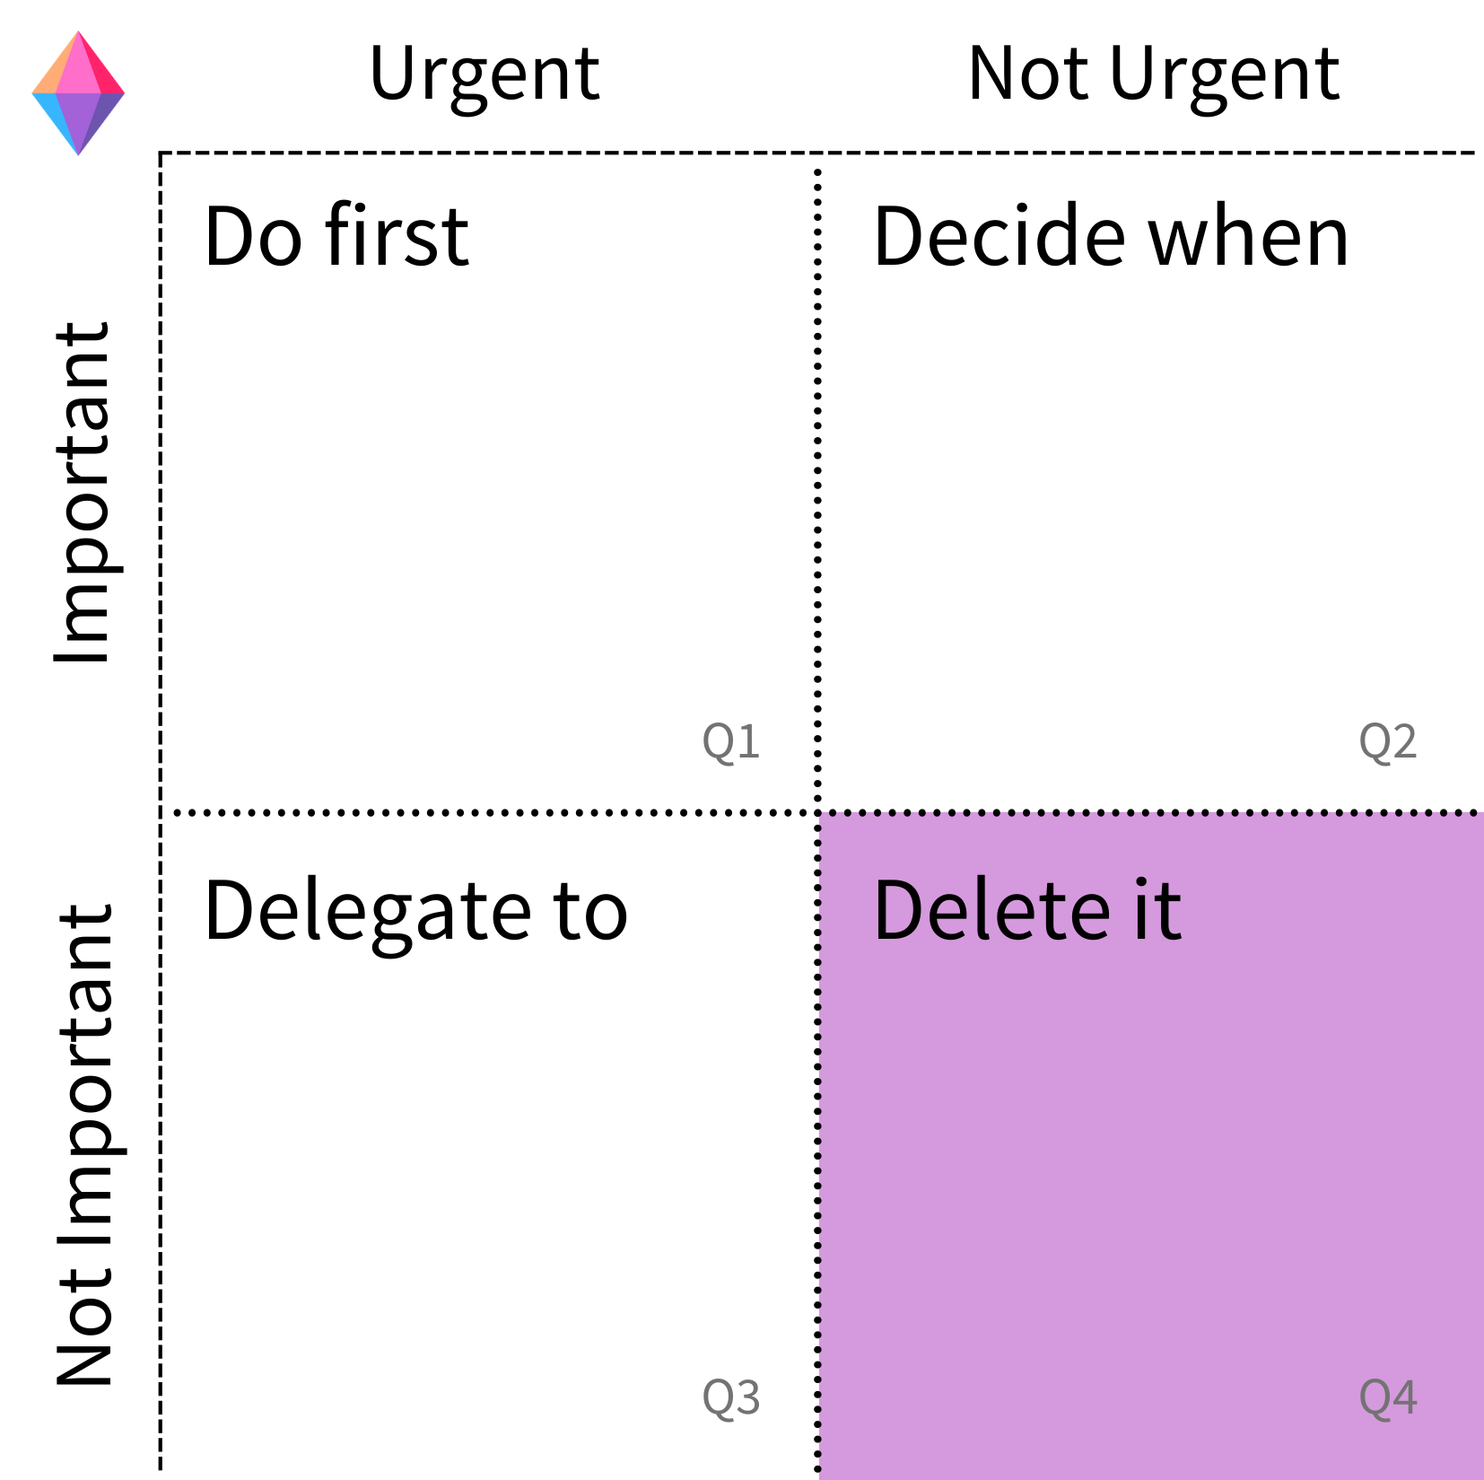Click the center intersection of dotted dividers
1484x1480 pixels.
pos(817,812)
